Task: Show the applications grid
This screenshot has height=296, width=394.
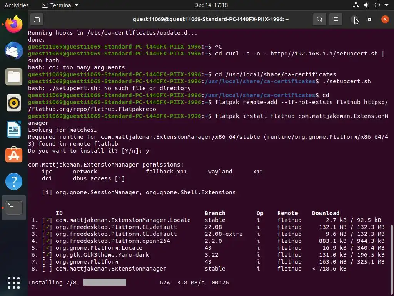Action: click(x=14, y=283)
